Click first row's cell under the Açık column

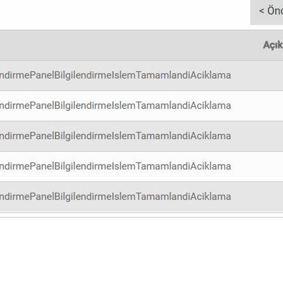(x=273, y=75)
